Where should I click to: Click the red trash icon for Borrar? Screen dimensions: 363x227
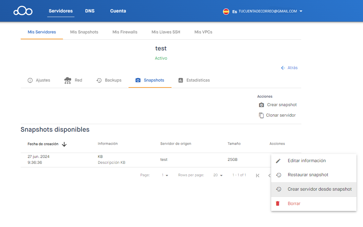[x=277, y=203]
